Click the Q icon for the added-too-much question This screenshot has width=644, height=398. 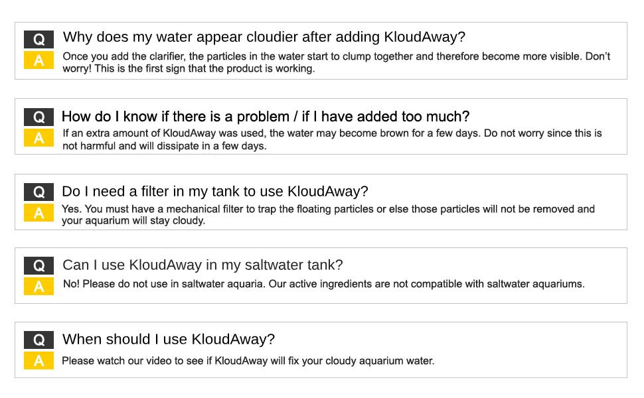click(39, 117)
